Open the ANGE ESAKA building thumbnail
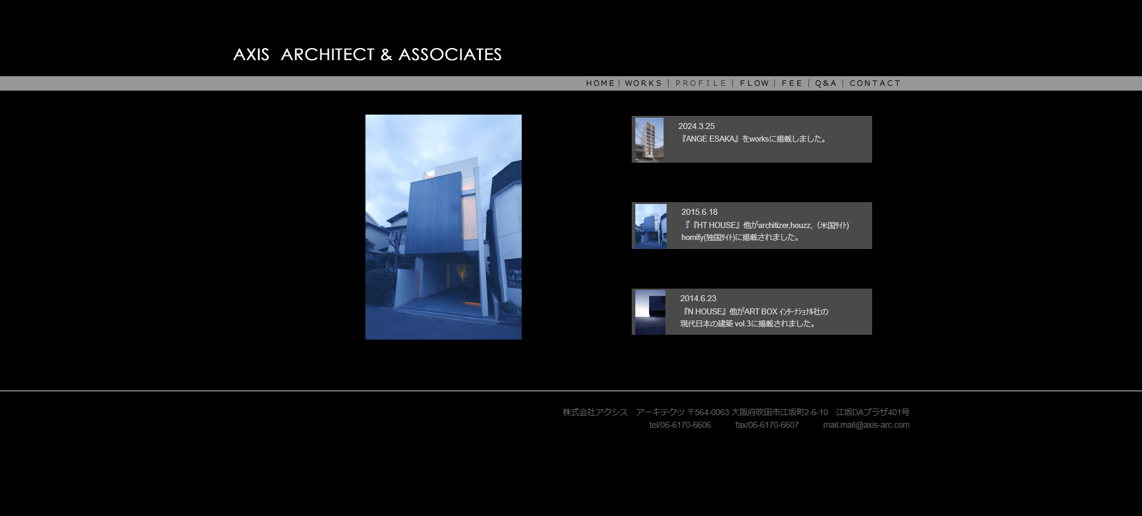1142x516 pixels. coord(649,139)
